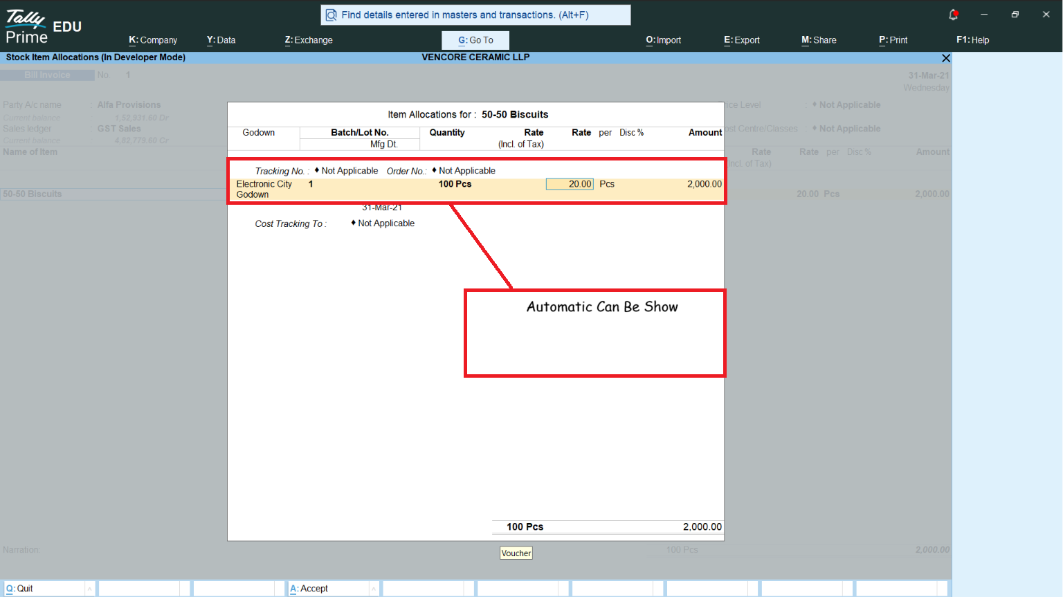This screenshot has height=597, width=1063.
Task: Click GST Sales ledger name
Action: click(x=119, y=129)
